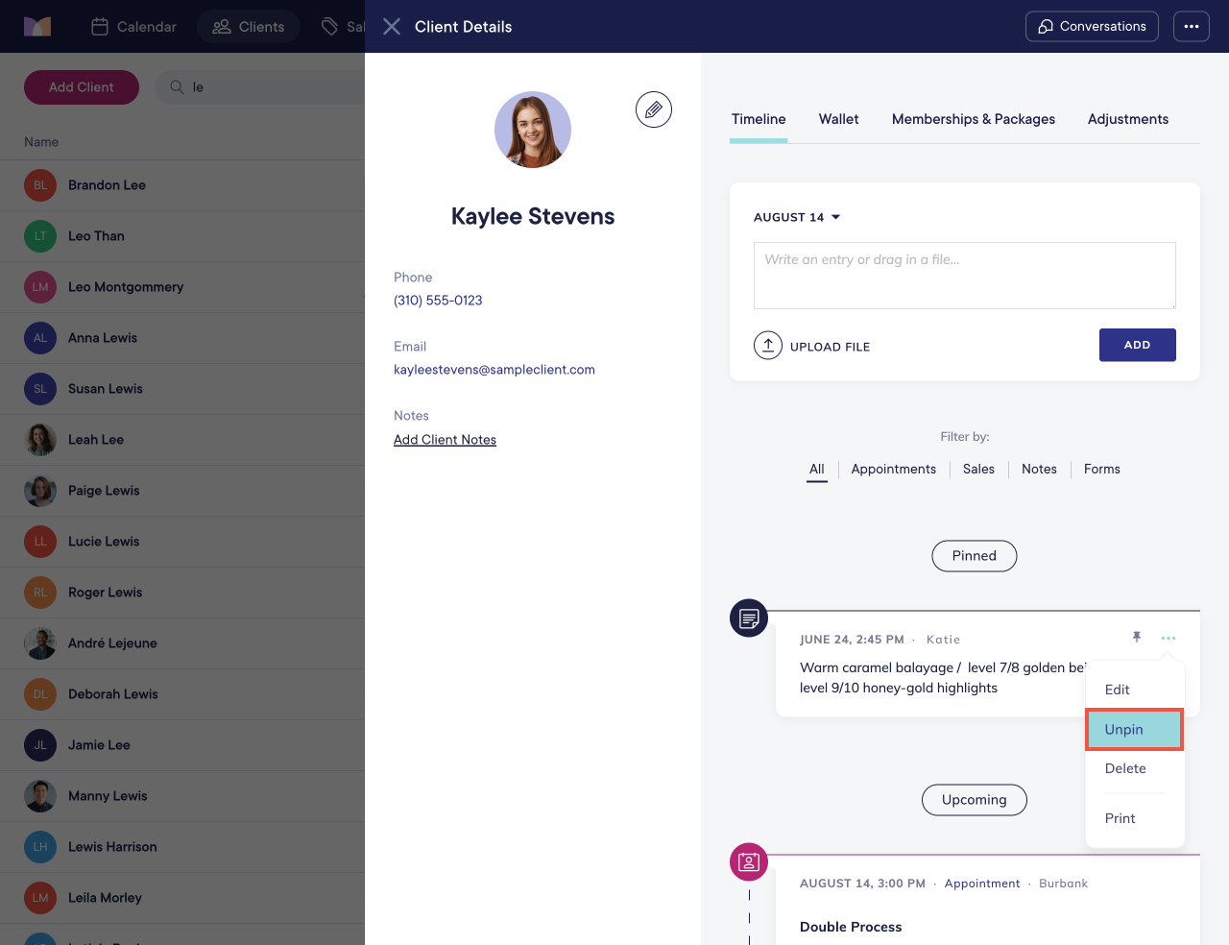The image size is (1229, 945).
Task: Select André Lejeune in client list
Action: pos(182,643)
